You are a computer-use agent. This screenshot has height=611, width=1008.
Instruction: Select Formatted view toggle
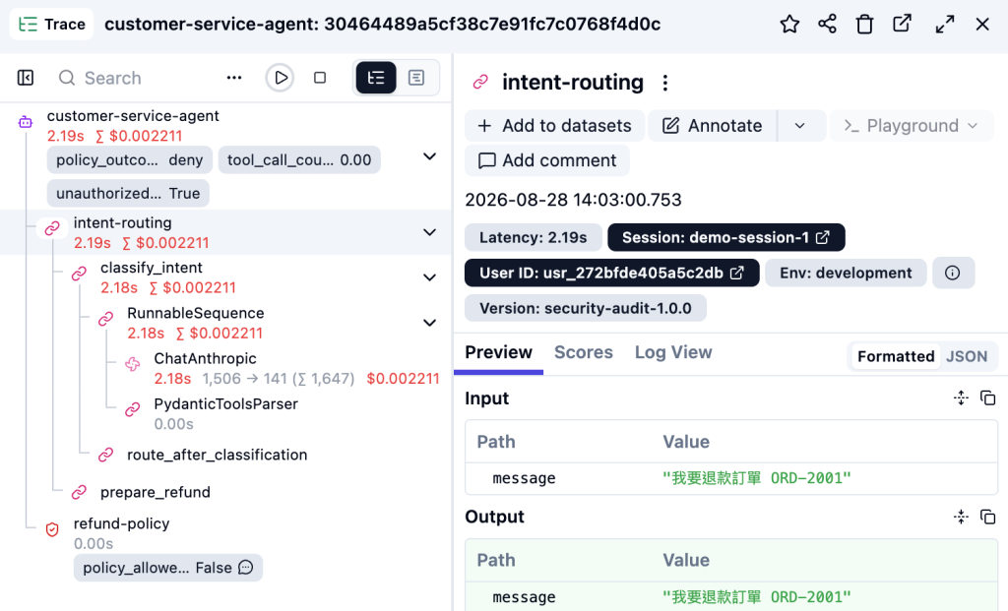(x=896, y=356)
